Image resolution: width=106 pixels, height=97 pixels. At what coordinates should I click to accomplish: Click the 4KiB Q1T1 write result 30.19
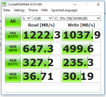tap(81, 76)
